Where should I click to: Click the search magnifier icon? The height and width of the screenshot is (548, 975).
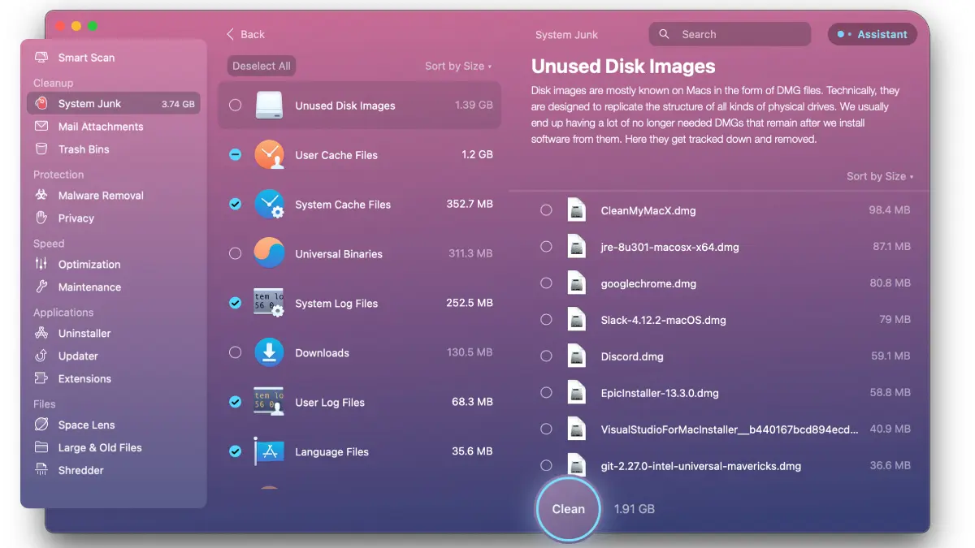click(665, 34)
